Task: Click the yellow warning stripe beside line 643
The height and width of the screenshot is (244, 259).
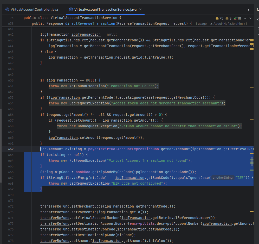Action: 251,41
